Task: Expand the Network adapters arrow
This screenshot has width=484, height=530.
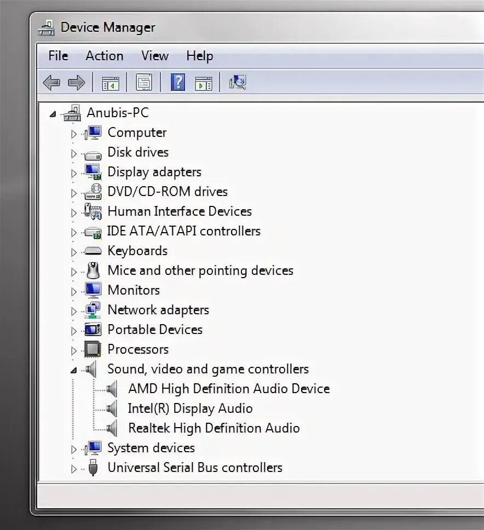Action: (74, 312)
